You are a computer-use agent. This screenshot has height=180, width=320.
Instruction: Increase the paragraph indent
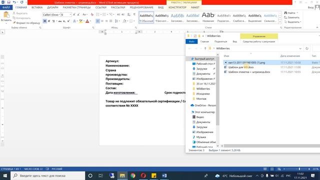(123, 14)
